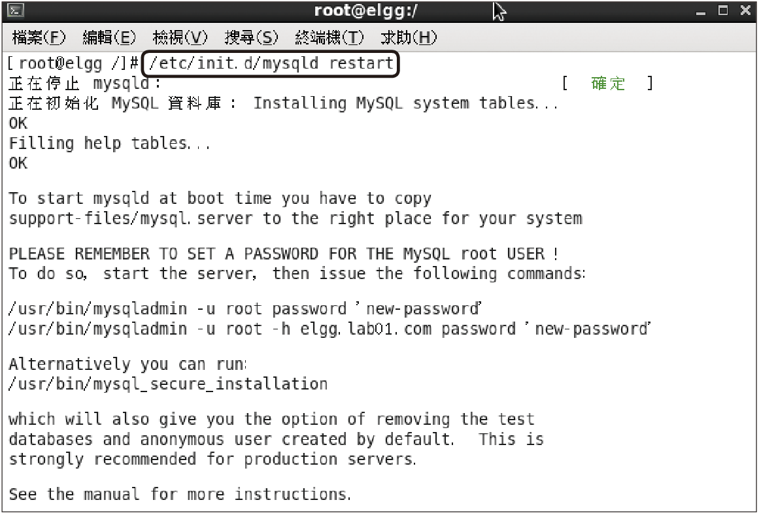
Task: Open the 編輯(E) menu
Action: point(109,37)
